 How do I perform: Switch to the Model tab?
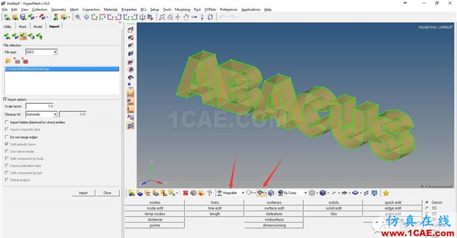(37, 27)
